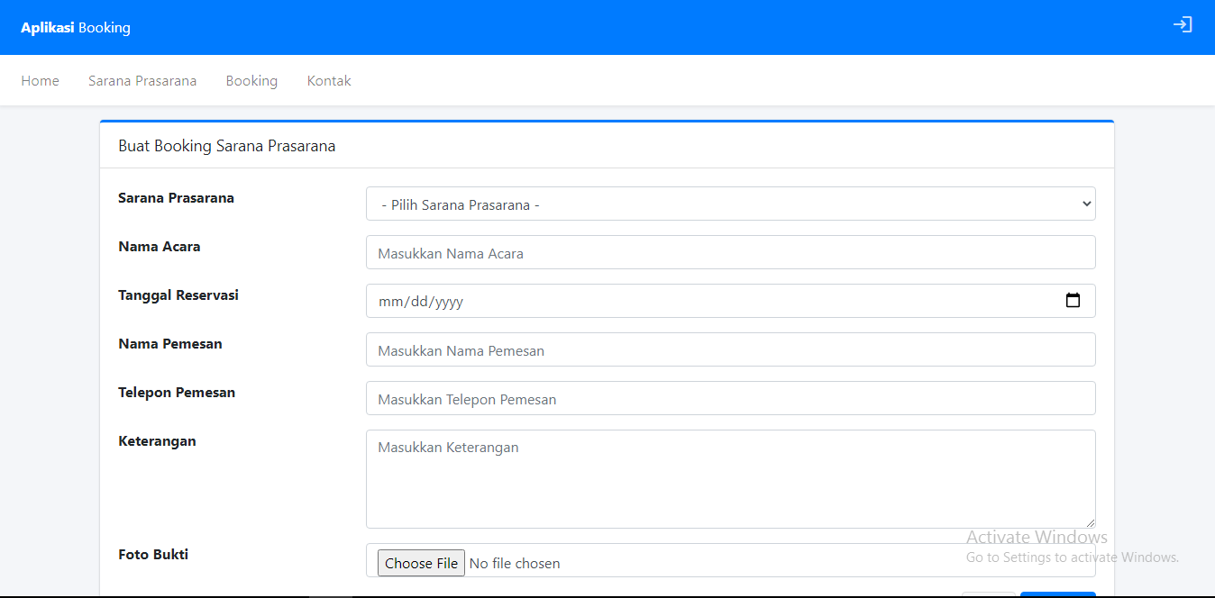
Task: Click into the Telepon Pemesan field
Action: click(730, 399)
